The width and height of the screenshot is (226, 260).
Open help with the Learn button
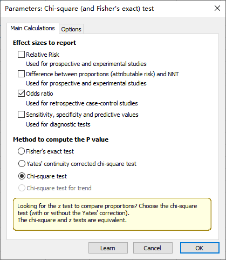pos(108,248)
